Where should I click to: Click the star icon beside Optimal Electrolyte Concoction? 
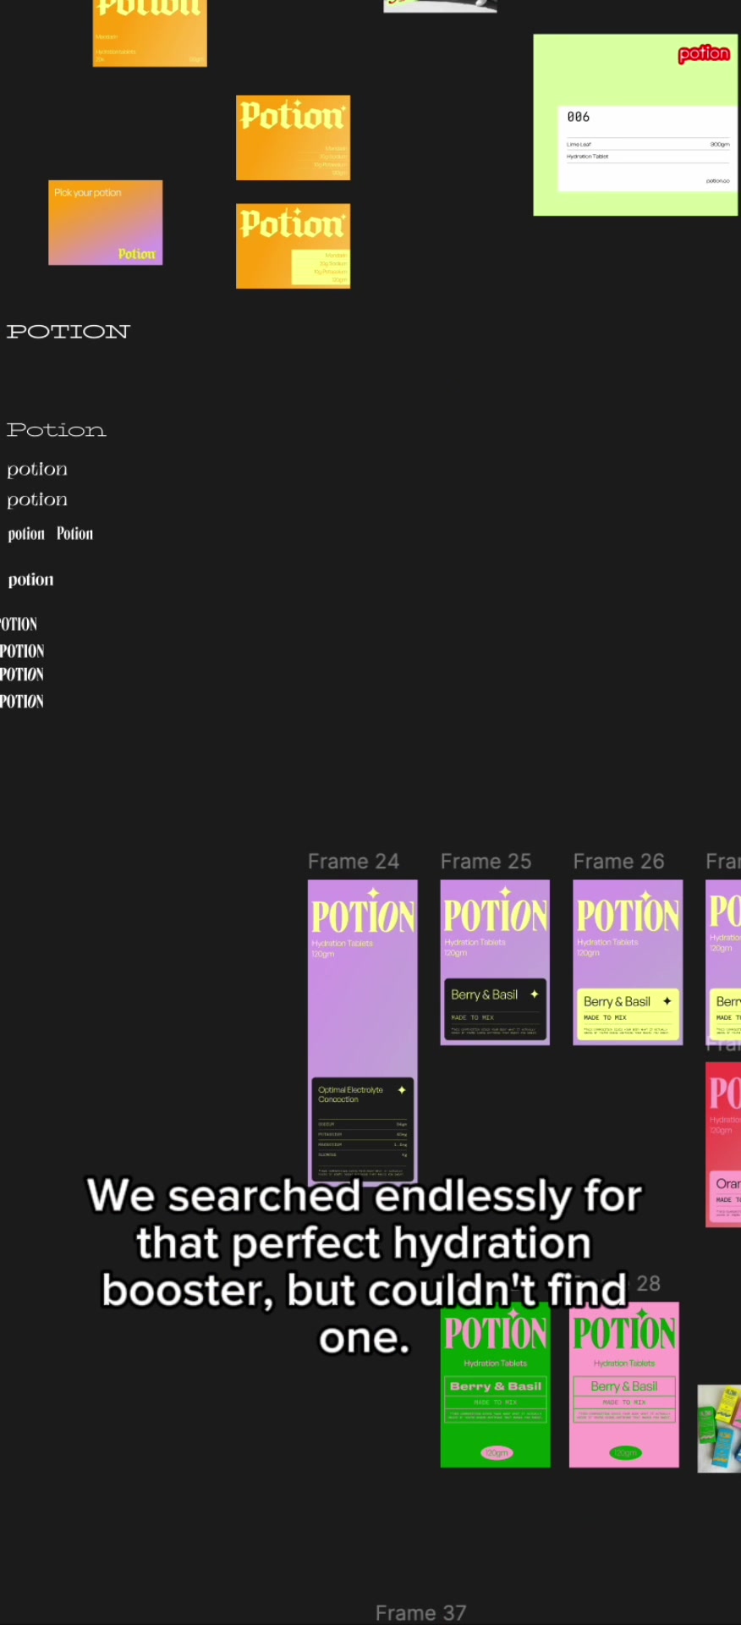pos(402,1090)
